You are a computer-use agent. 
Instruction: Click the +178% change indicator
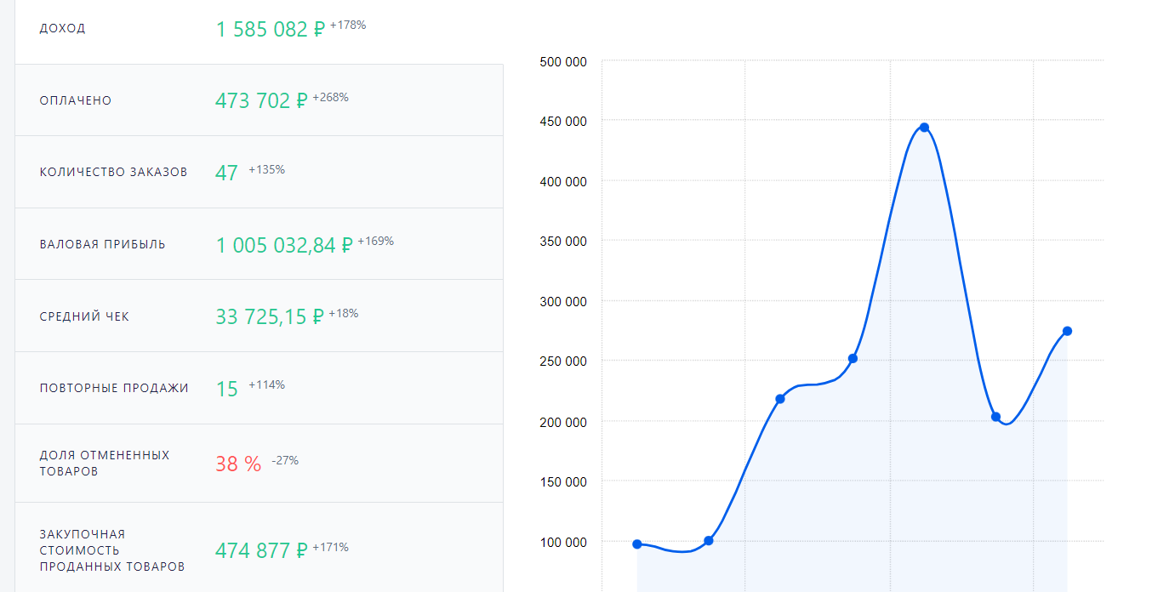click(347, 26)
